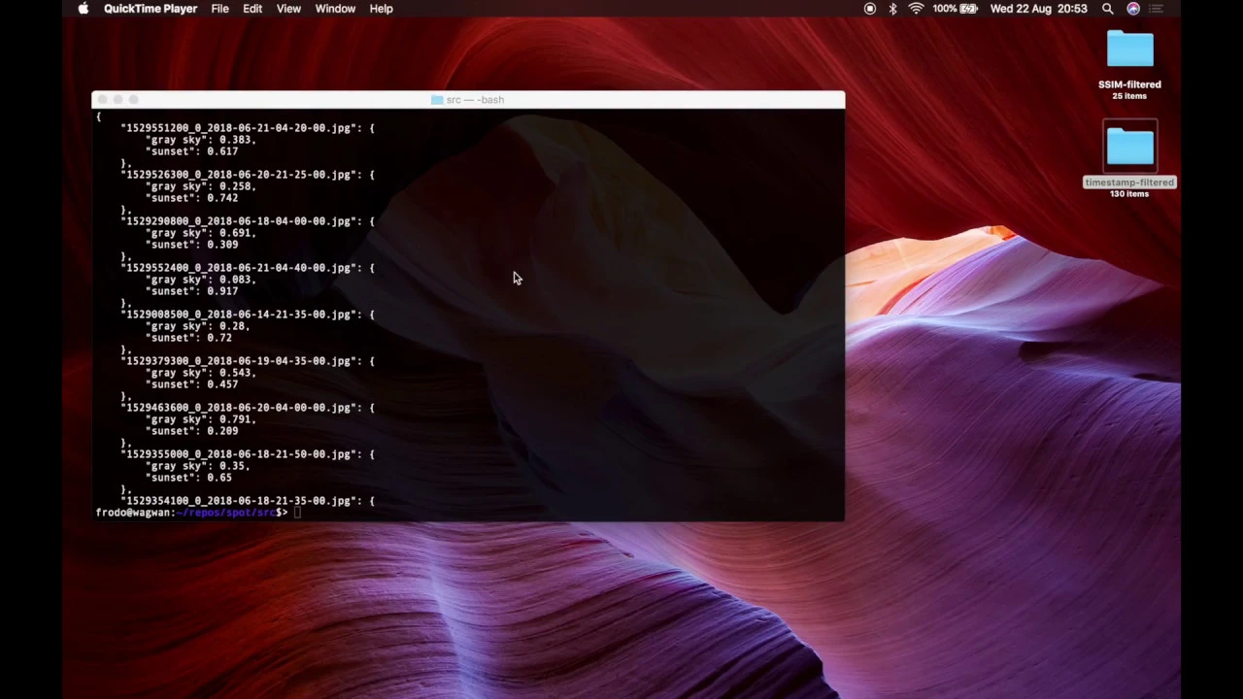
Task: Click filename 1529463600_0_2018-06-20-04-00-00.jpg
Action: [238, 408]
